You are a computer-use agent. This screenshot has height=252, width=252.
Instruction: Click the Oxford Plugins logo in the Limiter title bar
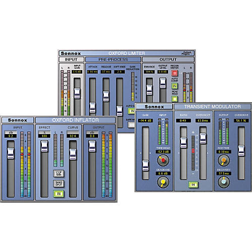(x=186, y=53)
